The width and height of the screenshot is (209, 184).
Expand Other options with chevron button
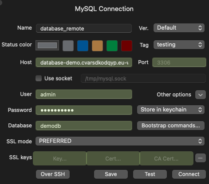click(201, 95)
